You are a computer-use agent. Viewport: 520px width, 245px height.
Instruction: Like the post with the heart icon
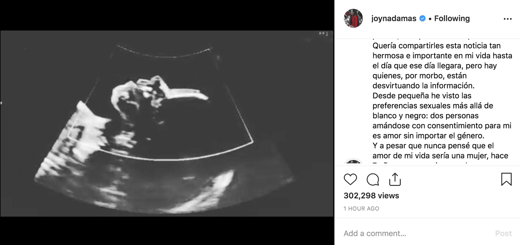click(x=350, y=179)
